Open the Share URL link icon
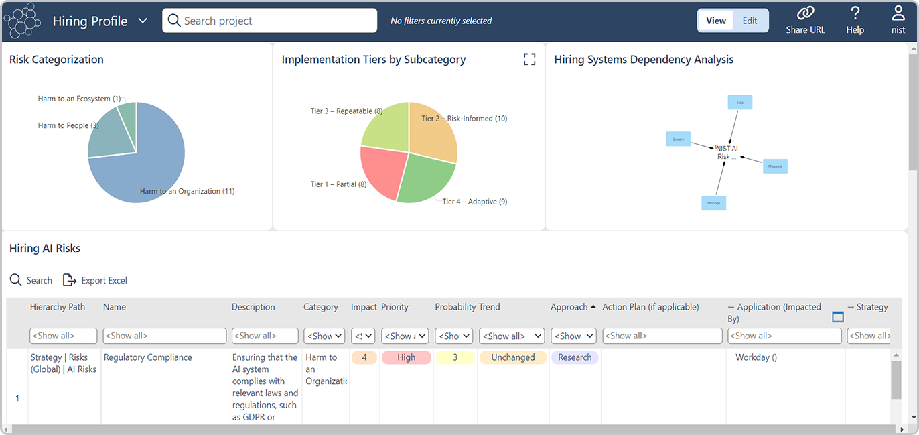 tap(805, 13)
